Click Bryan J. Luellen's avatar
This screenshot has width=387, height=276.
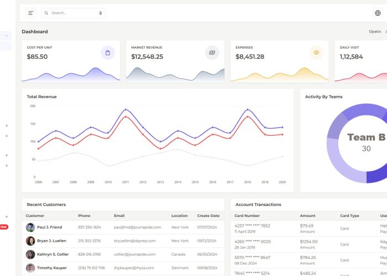coord(30,241)
